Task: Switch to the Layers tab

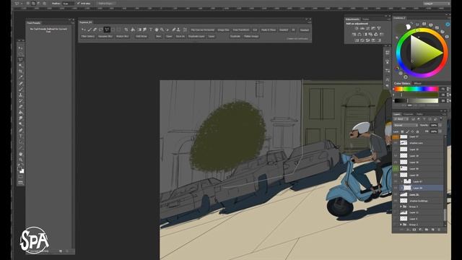Action: [x=397, y=114]
